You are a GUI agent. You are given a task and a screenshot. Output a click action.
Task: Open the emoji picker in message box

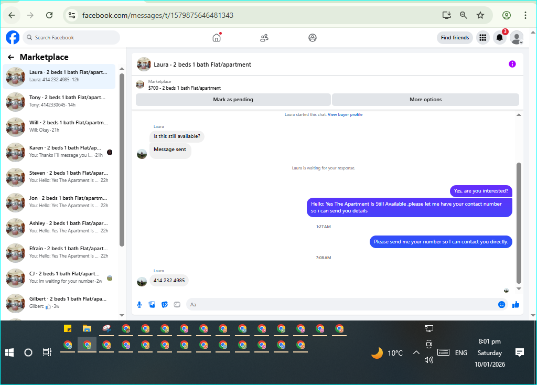[501, 305]
